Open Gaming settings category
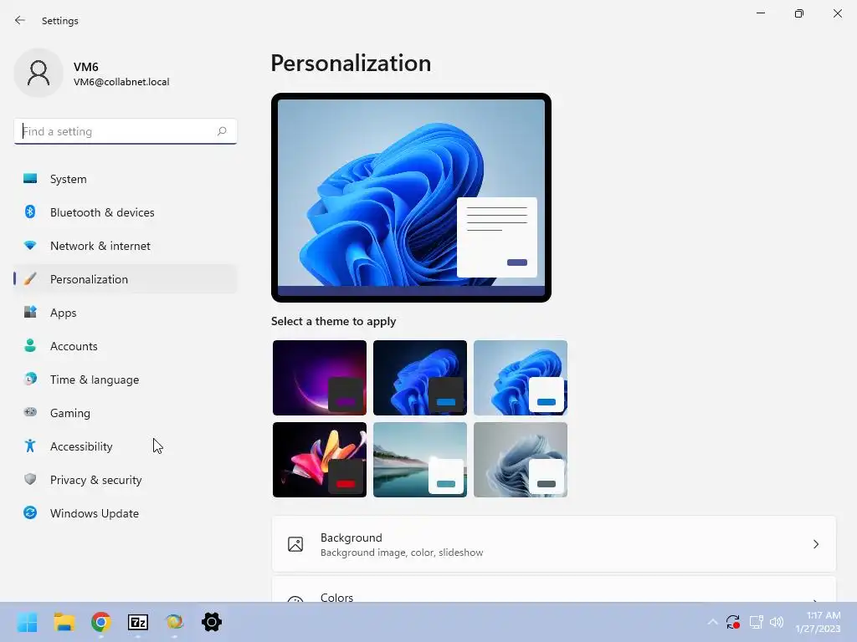This screenshot has width=857, height=642. [x=126, y=413]
